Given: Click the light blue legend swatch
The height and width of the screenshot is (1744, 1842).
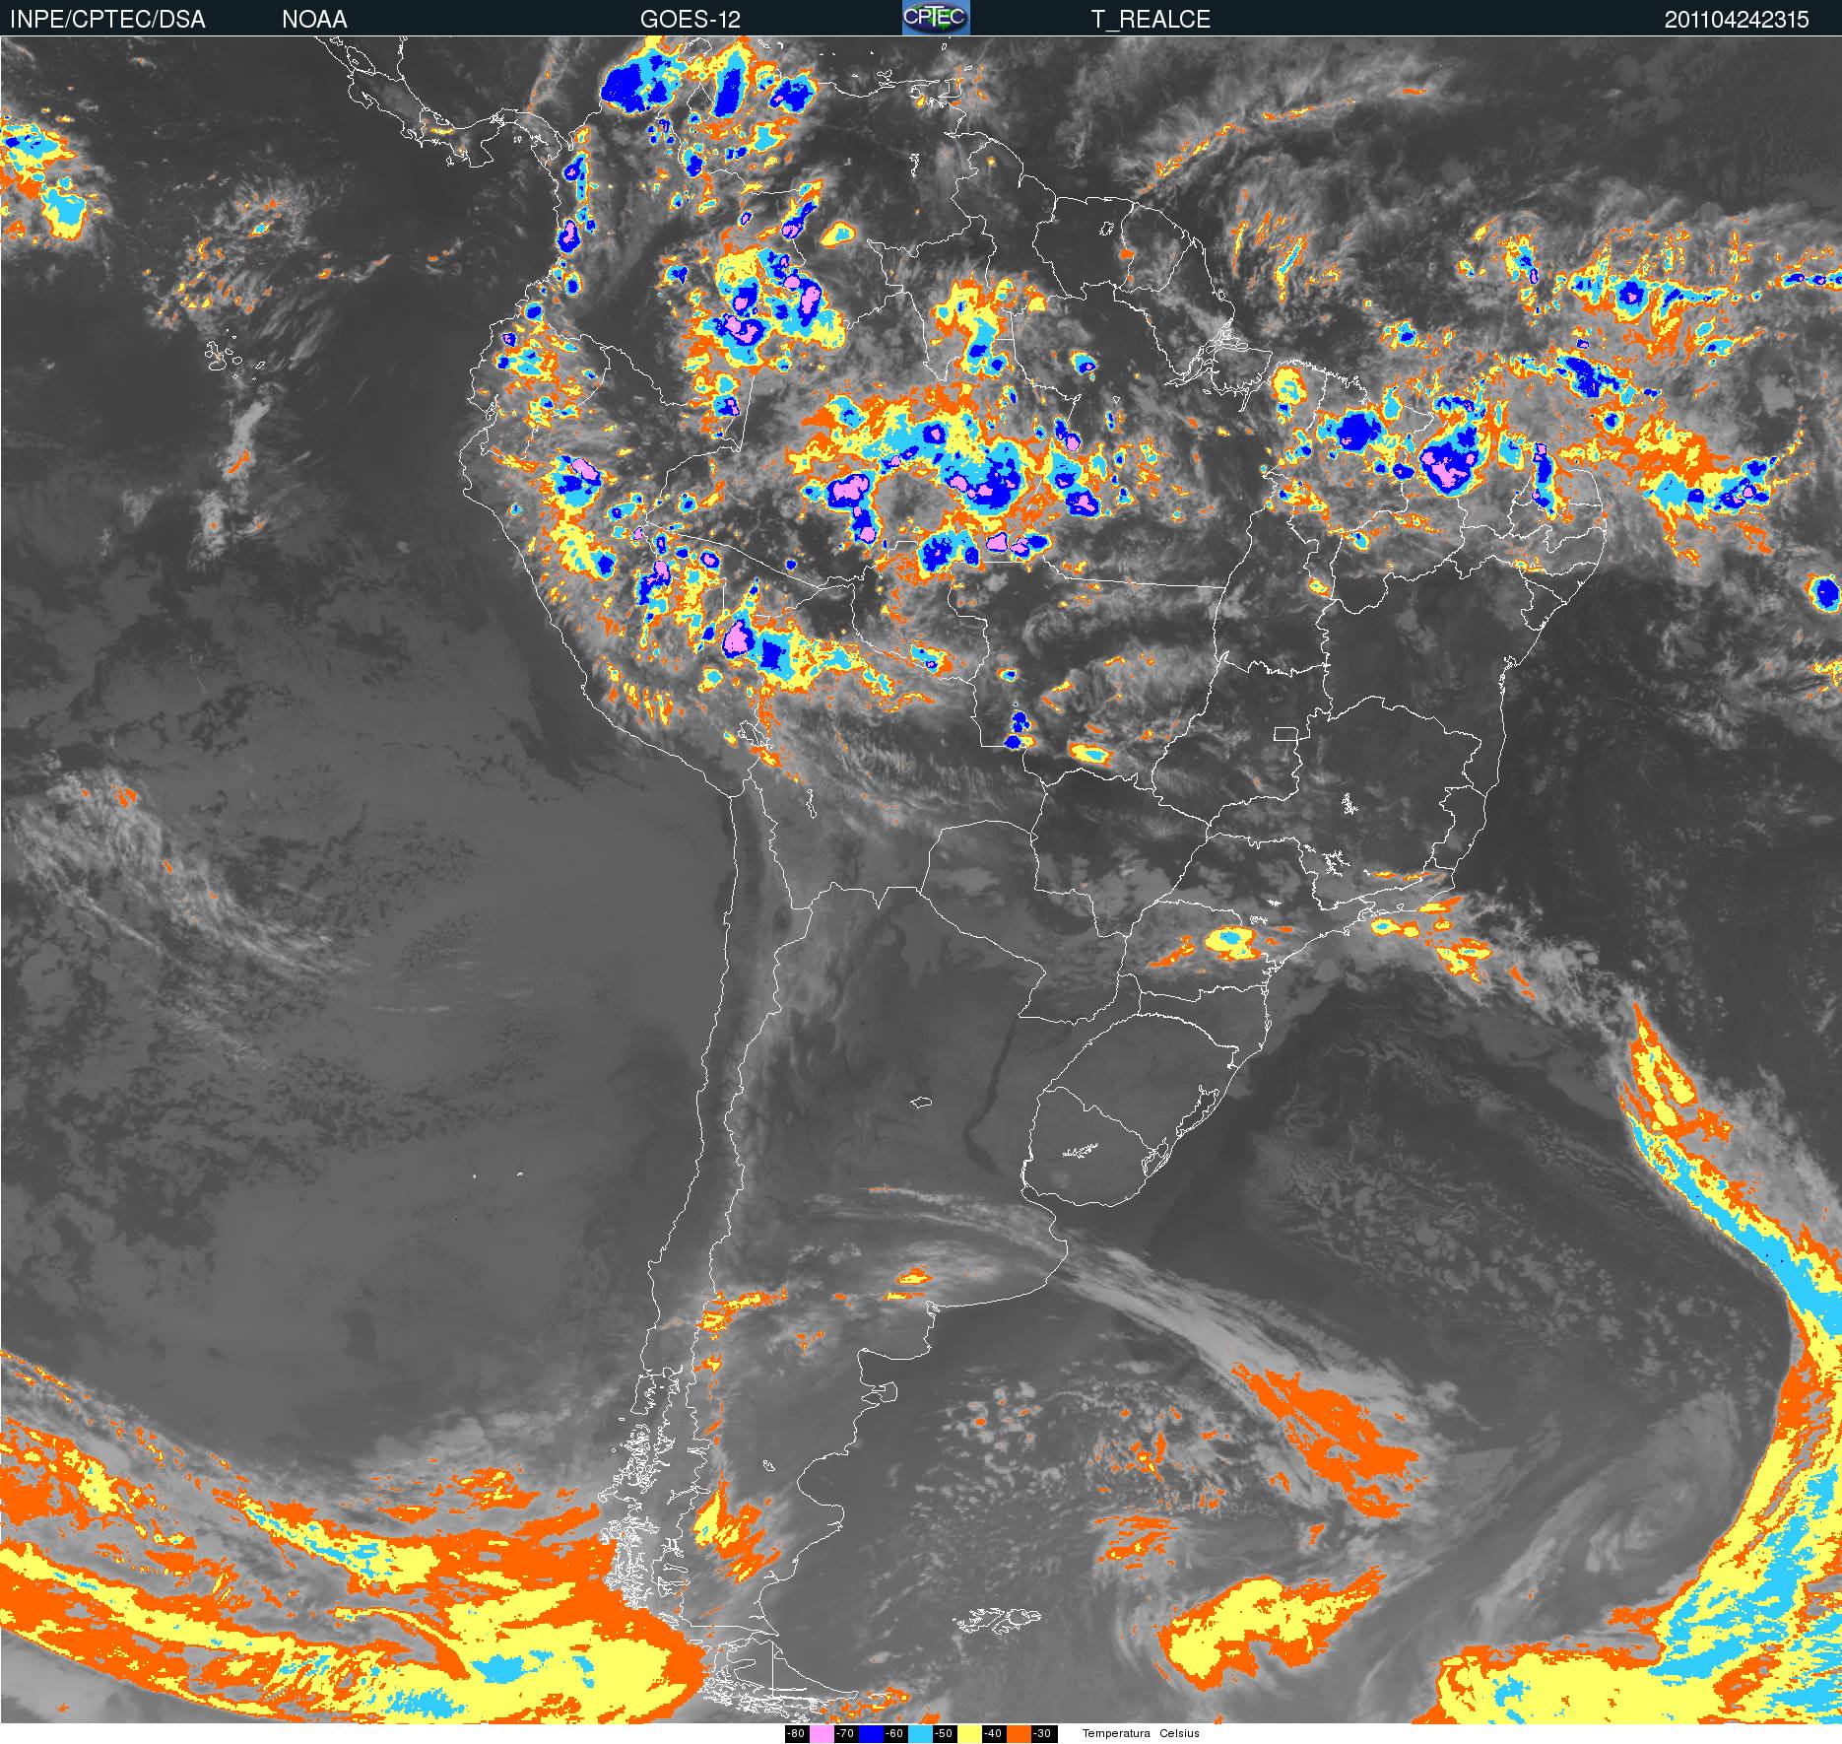Looking at the screenshot, I should [920, 1734].
